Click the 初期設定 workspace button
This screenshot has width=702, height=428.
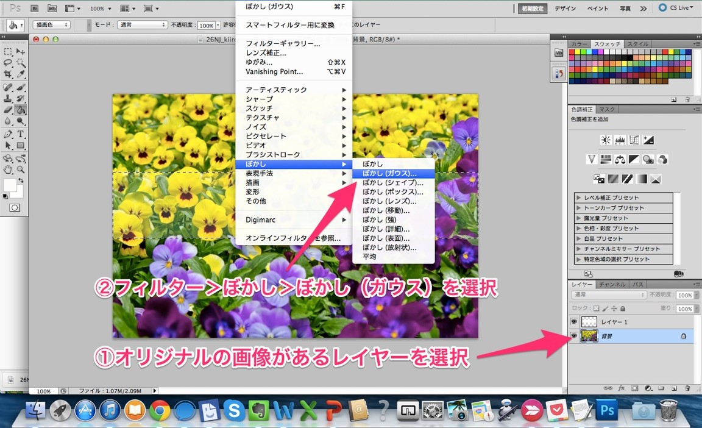click(x=533, y=9)
